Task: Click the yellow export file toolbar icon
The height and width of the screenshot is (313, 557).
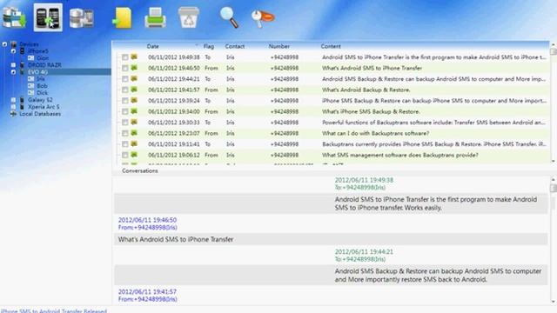Action: (123, 17)
